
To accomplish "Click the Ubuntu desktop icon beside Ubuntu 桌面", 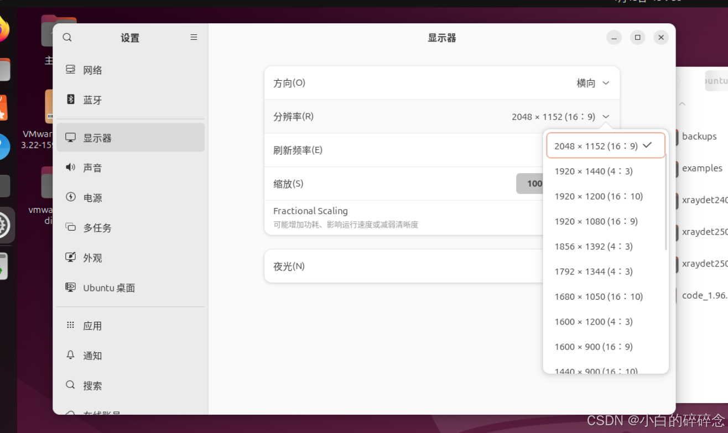I will 70,287.
